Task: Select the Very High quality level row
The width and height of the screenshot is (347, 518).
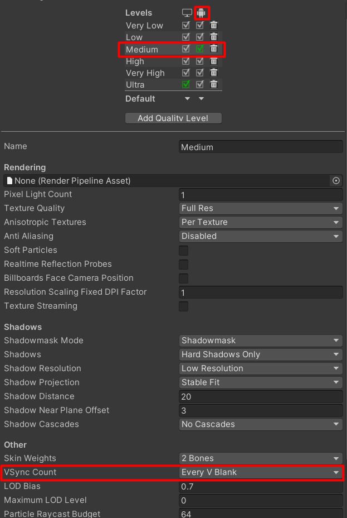Action: 145,73
